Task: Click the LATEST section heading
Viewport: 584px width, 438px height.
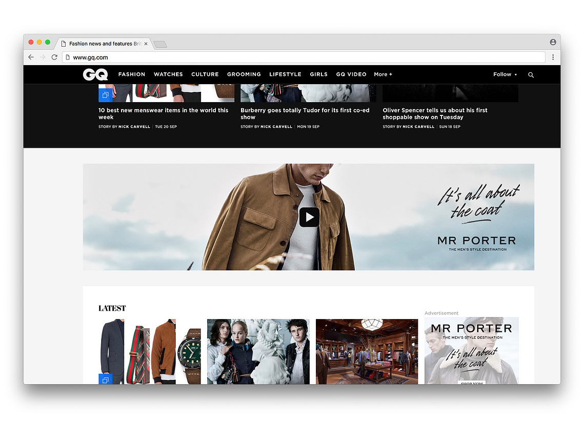Action: (x=112, y=308)
